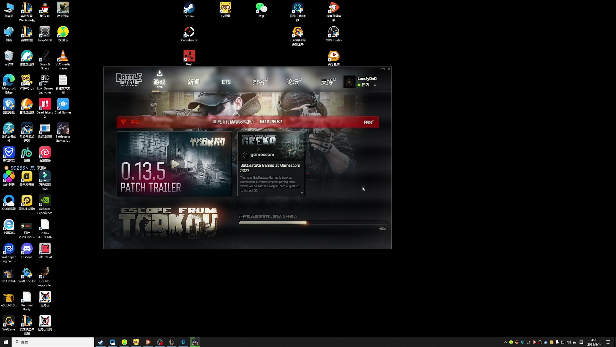
Task: Open the 支持 support link
Action: coord(327,82)
